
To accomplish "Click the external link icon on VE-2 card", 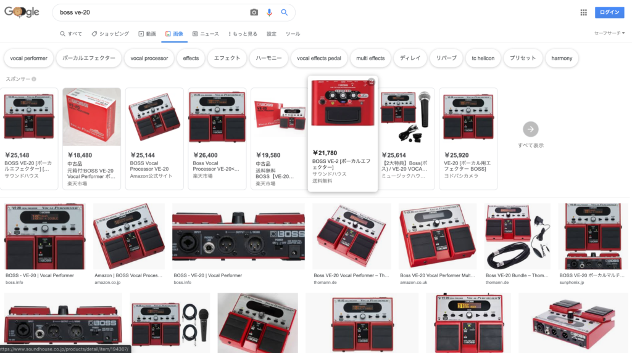I will pos(371,82).
